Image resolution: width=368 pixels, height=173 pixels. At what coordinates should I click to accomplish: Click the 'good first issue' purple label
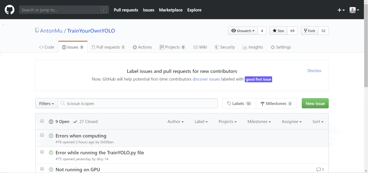(x=258, y=79)
